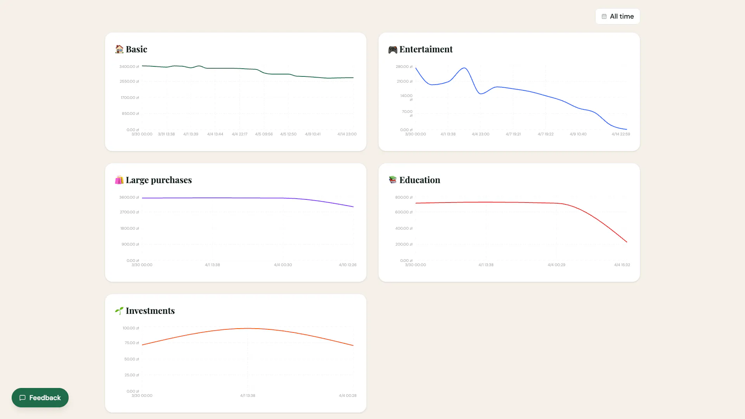This screenshot has width=745, height=419.
Task: Click the 4/4 23:00 tick on Entertaiment chart
Action: click(x=480, y=134)
